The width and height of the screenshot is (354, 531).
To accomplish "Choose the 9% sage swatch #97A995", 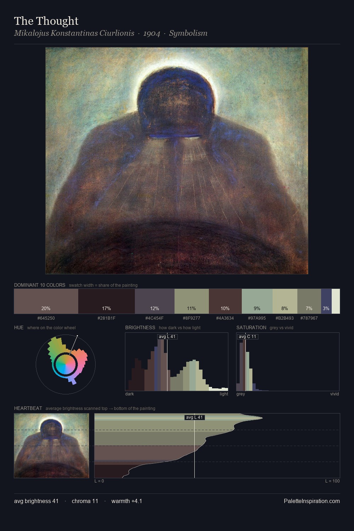I will [257, 301].
